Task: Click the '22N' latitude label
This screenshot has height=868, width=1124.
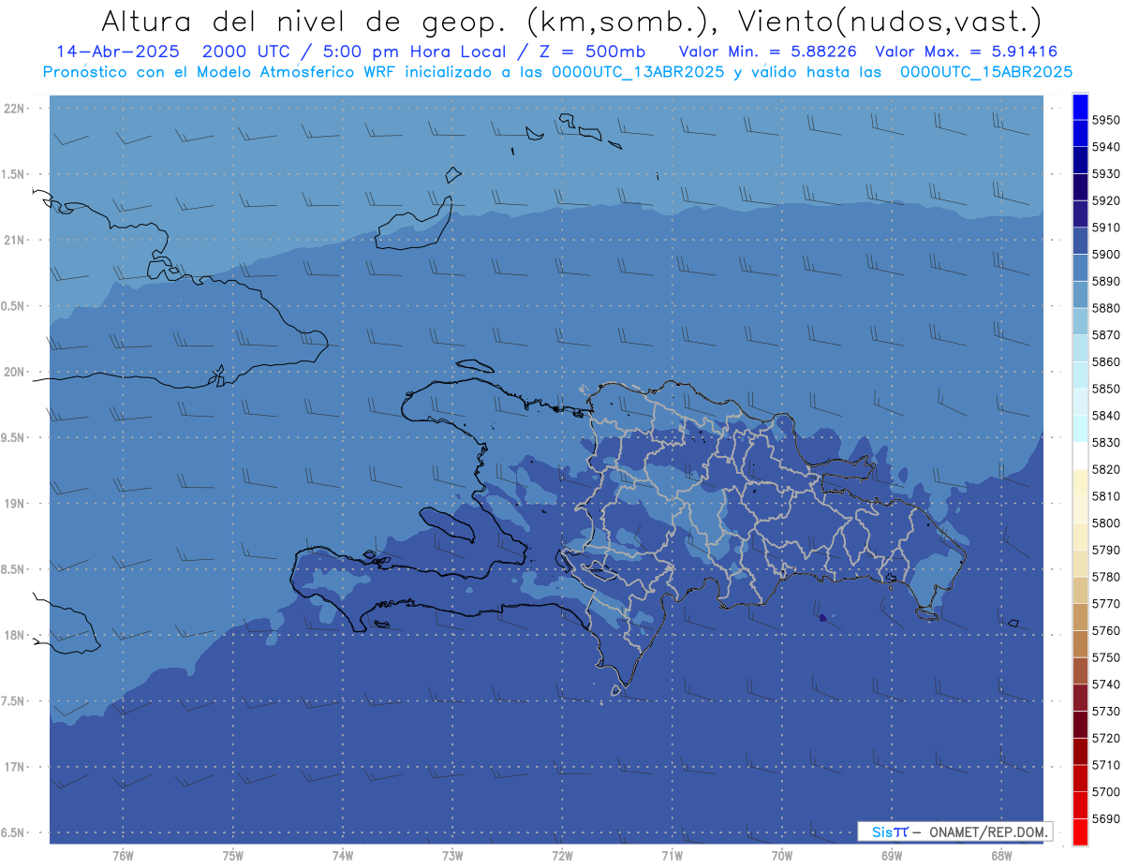Action: tap(15, 109)
